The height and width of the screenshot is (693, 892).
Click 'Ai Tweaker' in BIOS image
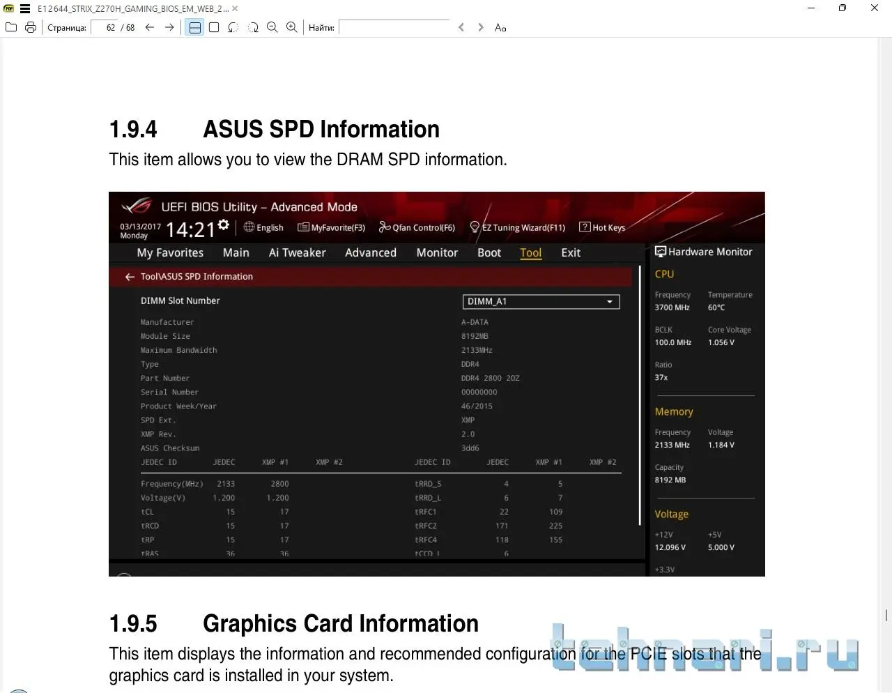click(298, 252)
